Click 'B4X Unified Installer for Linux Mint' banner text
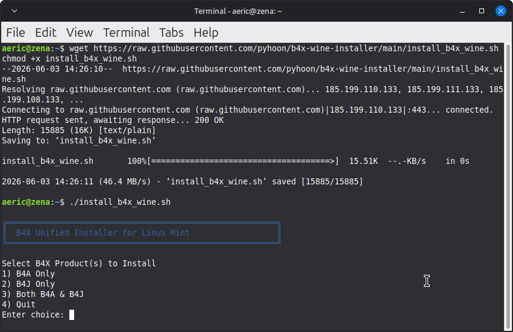The height and width of the screenshot is (332, 513). click(x=102, y=233)
